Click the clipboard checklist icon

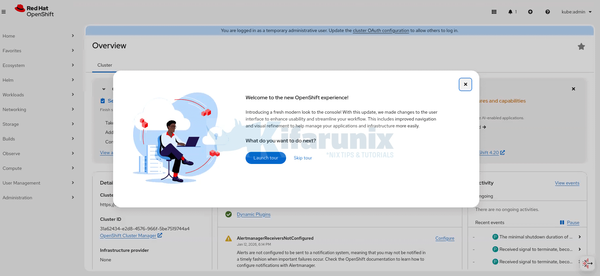(103, 101)
